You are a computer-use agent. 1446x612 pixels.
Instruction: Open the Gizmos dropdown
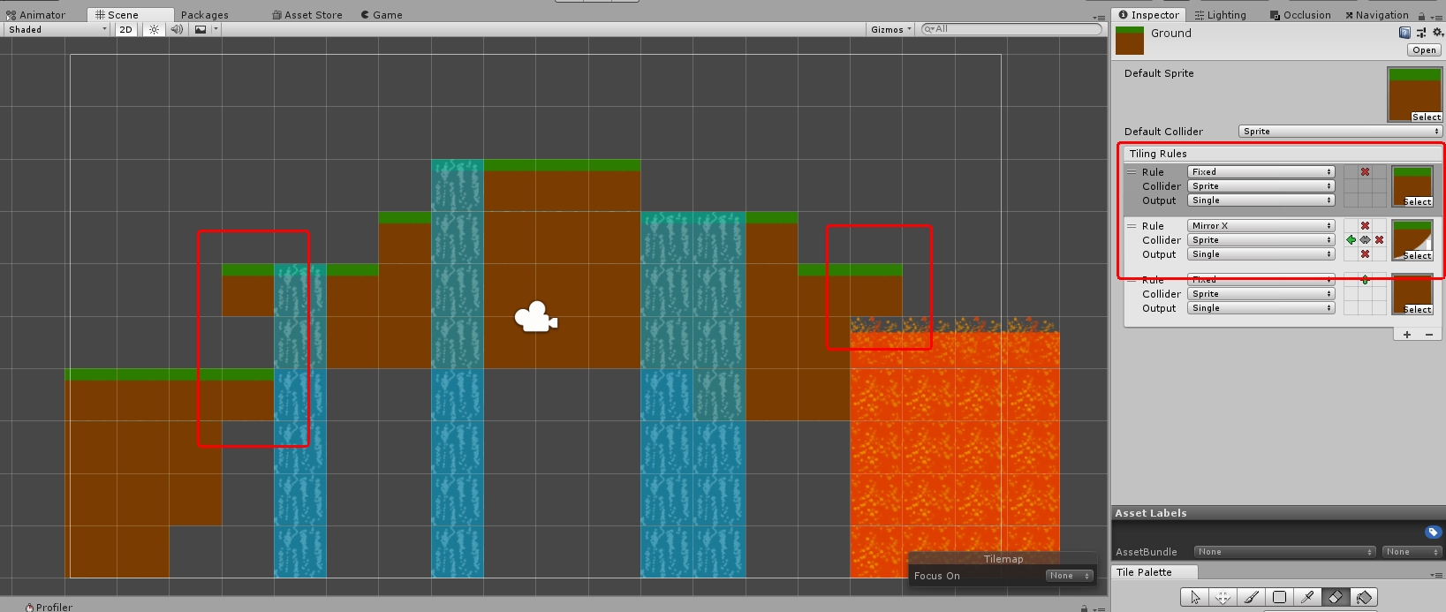[890, 29]
